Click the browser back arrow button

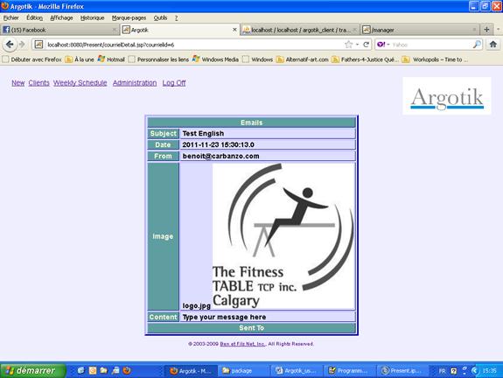(10, 45)
